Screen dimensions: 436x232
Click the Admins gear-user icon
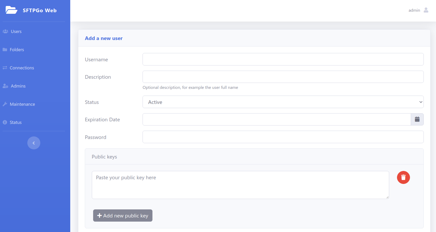[5, 86]
